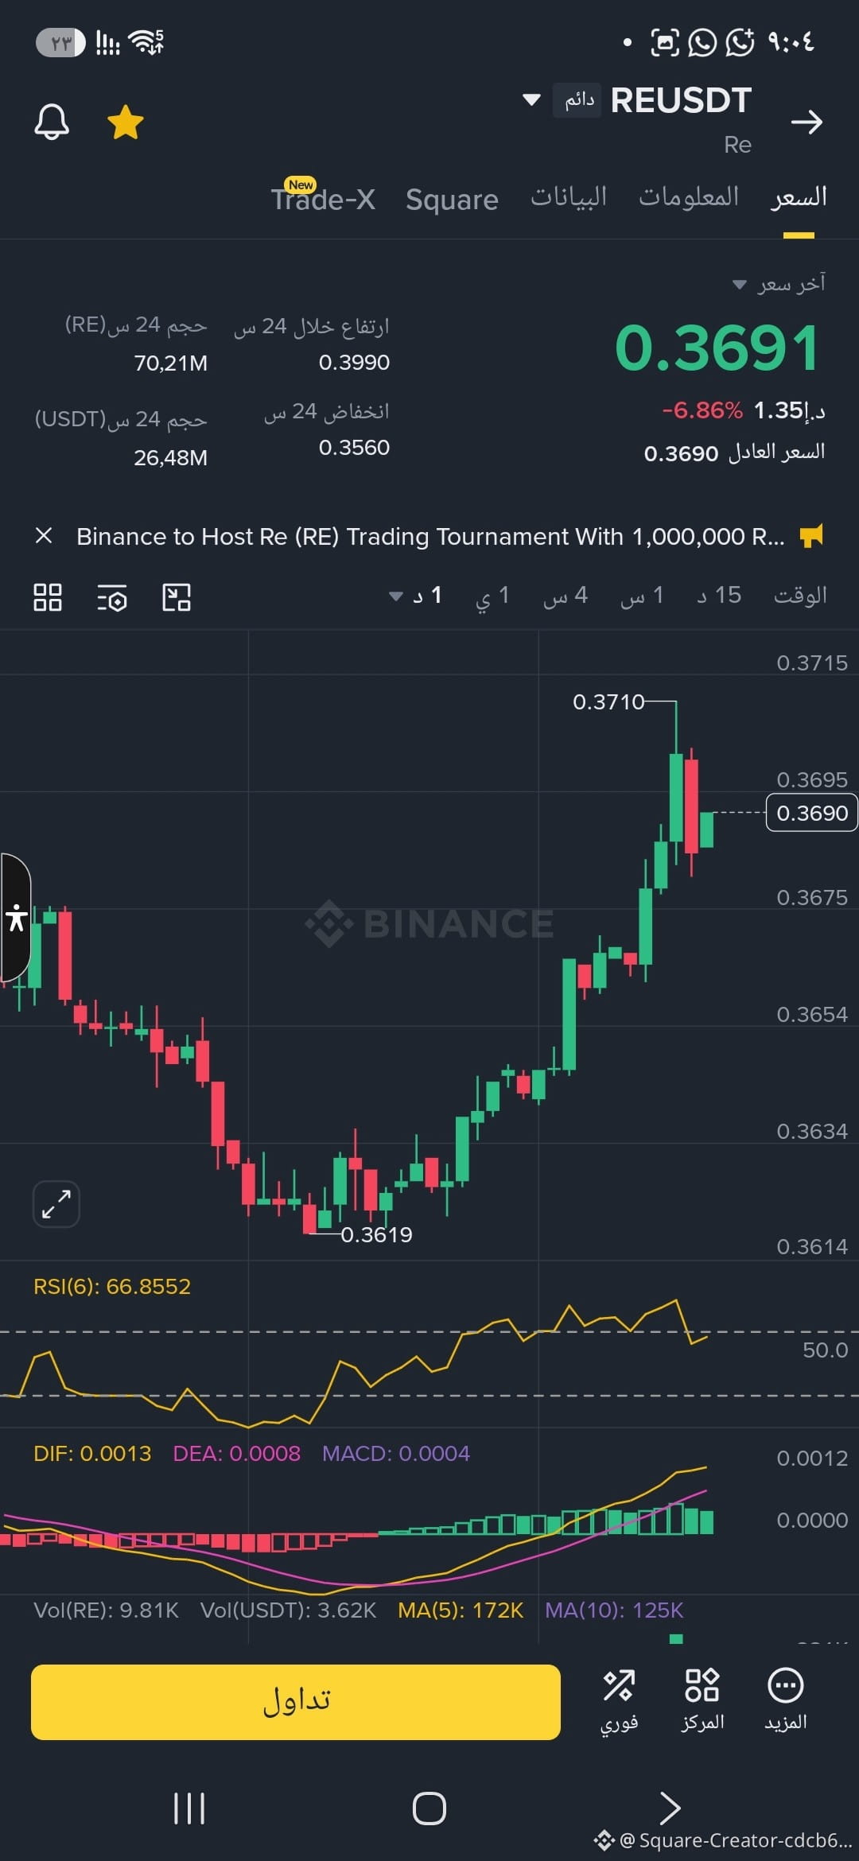Open Binance Re Trading Tournament announcement
This screenshot has width=859, height=1861.
[x=430, y=537]
